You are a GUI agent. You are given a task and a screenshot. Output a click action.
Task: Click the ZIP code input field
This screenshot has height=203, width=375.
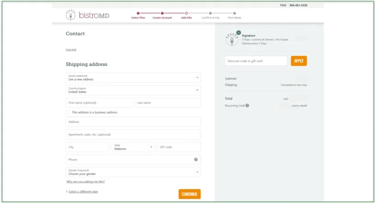tap(179, 147)
